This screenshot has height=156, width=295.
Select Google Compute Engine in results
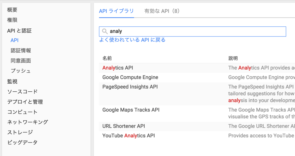click(130, 77)
